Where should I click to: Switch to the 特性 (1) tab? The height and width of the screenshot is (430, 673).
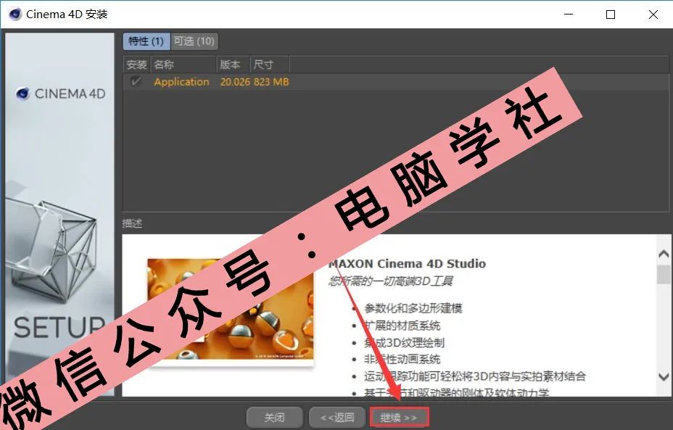(146, 41)
